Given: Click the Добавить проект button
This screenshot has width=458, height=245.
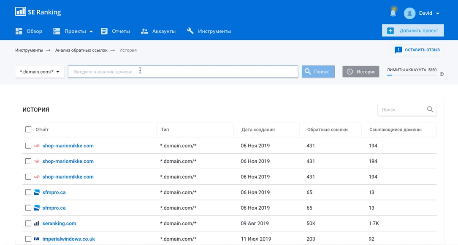Looking at the screenshot, I should coord(413,31).
